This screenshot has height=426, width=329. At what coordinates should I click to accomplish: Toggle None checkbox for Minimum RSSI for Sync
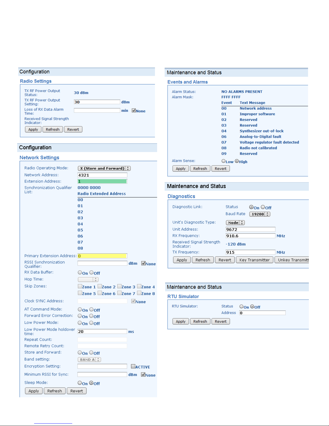click(x=143, y=374)
